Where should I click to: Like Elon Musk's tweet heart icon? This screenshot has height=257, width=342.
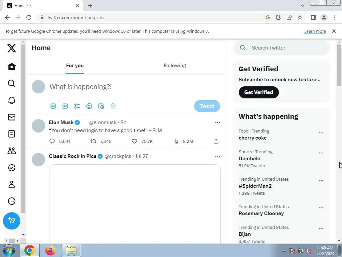pos(134,141)
